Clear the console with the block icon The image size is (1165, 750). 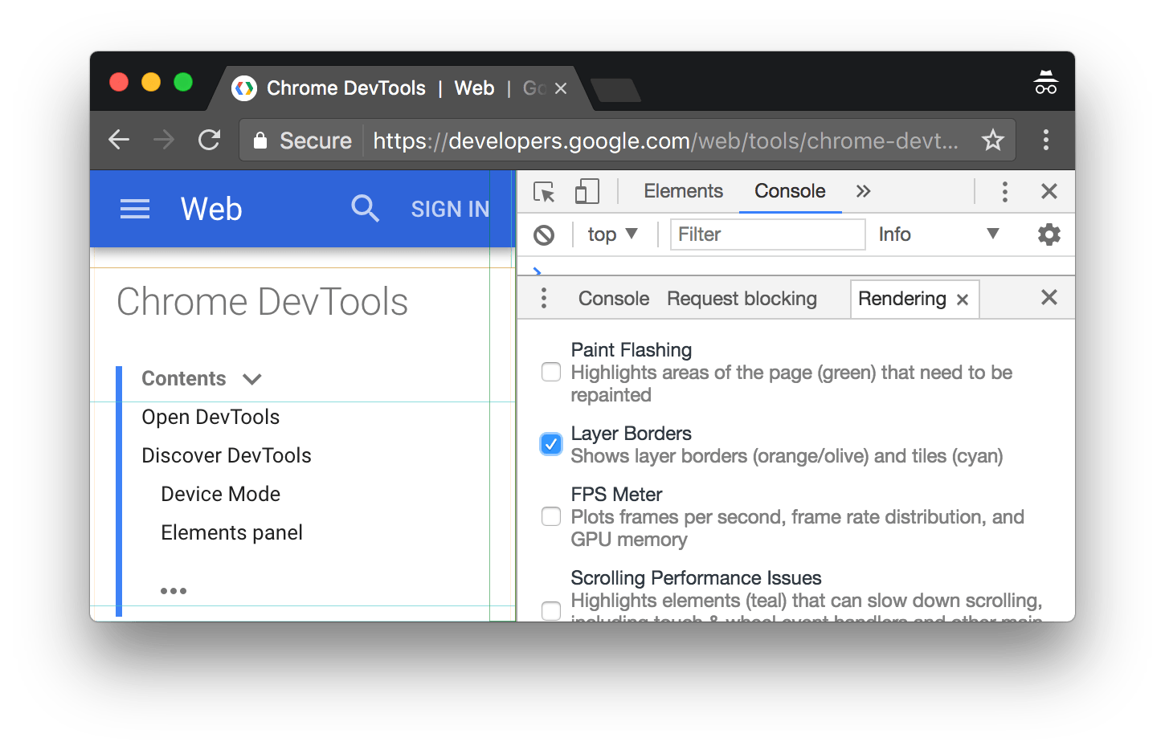[x=544, y=235]
